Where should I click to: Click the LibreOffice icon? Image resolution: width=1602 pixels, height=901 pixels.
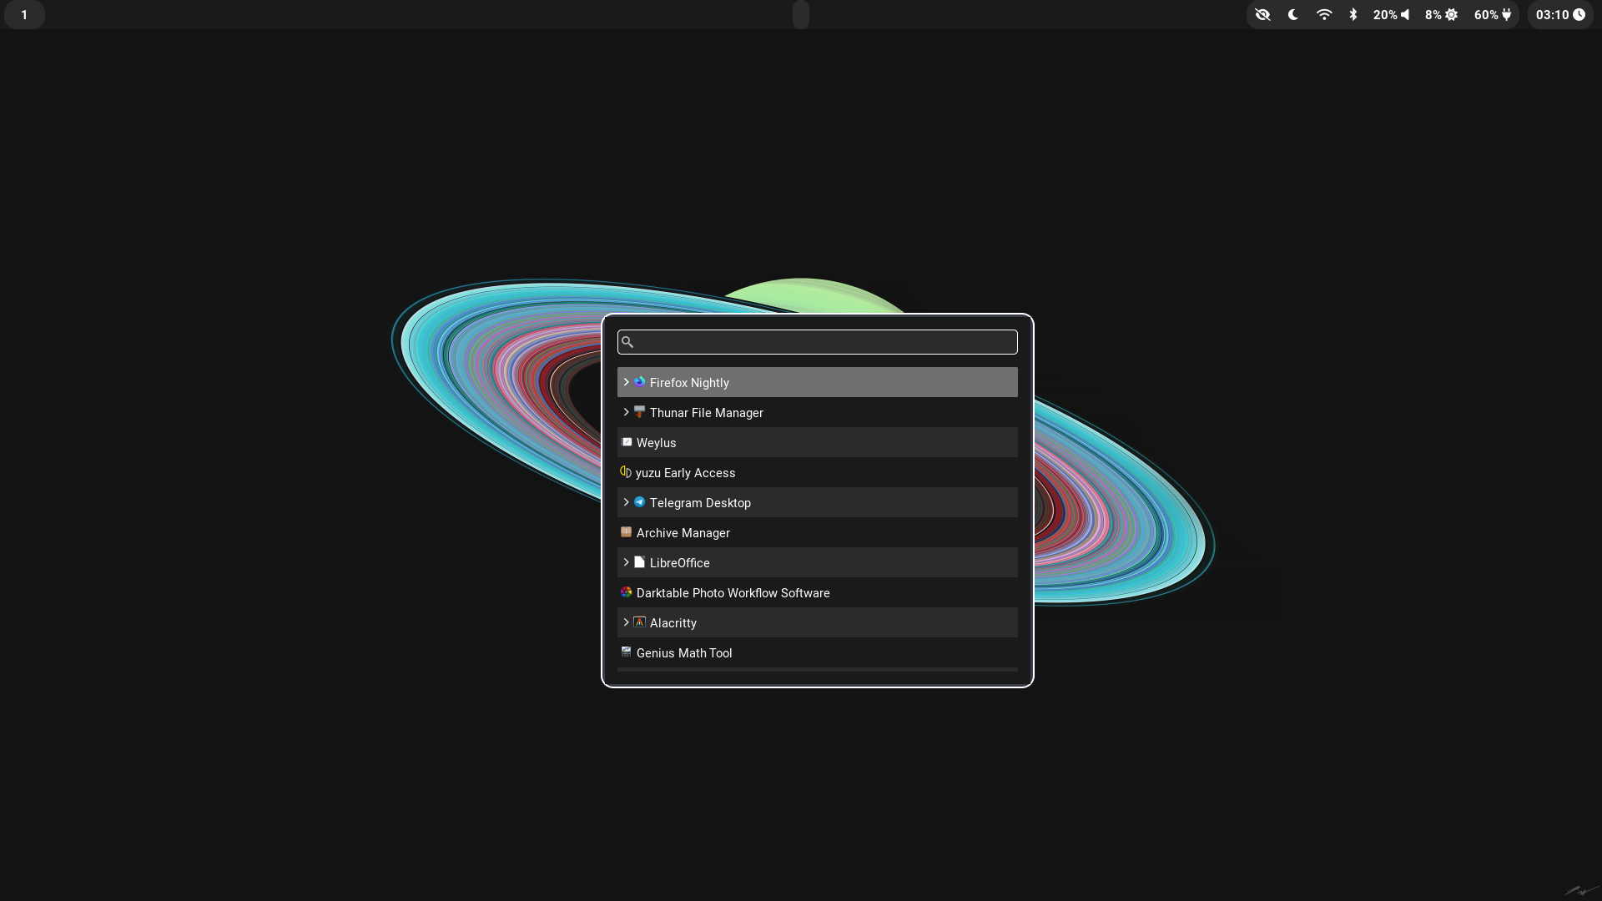tap(639, 562)
